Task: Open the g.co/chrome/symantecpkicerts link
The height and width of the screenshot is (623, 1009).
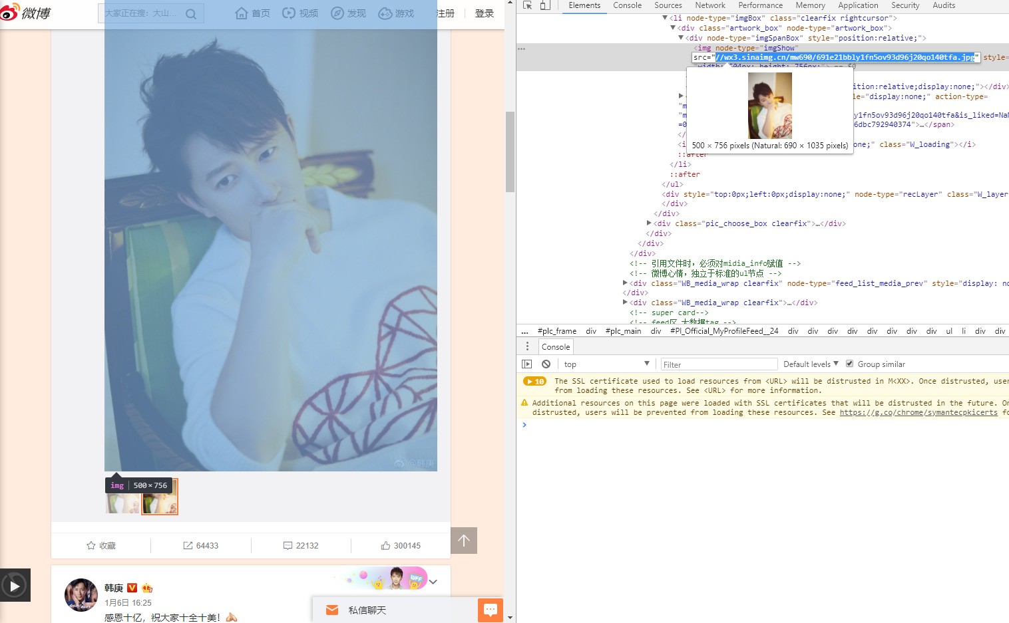Action: click(x=918, y=412)
